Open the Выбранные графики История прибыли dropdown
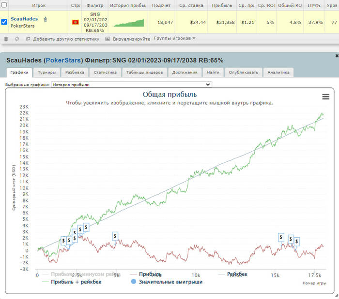The width and height of the screenshot is (339, 299). [x=131, y=85]
